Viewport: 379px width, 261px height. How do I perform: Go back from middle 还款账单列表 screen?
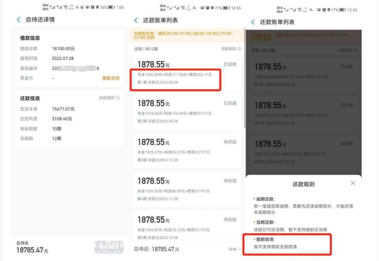pyautogui.click(x=136, y=20)
